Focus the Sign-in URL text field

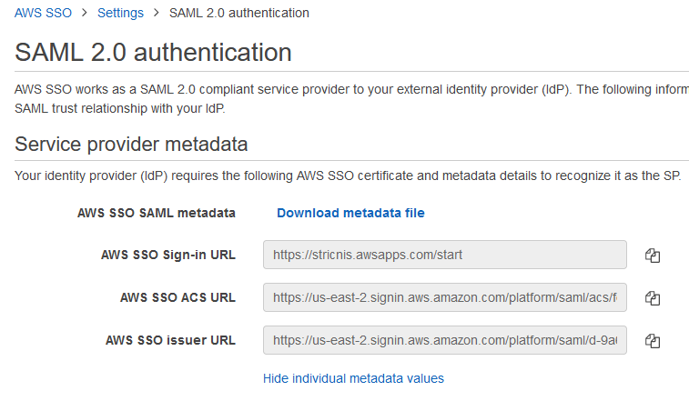click(444, 256)
